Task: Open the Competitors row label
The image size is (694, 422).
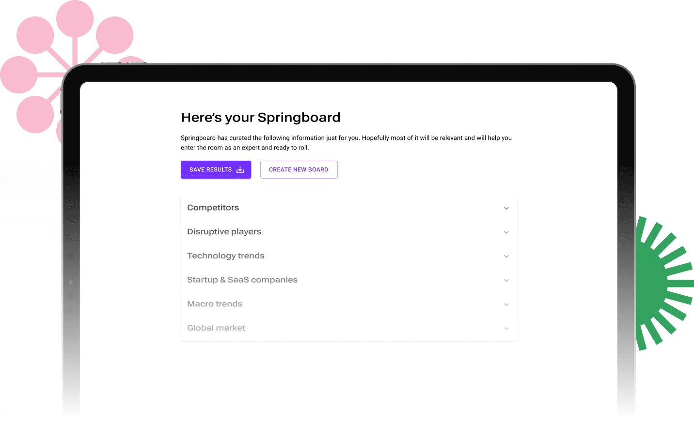Action: (213, 208)
